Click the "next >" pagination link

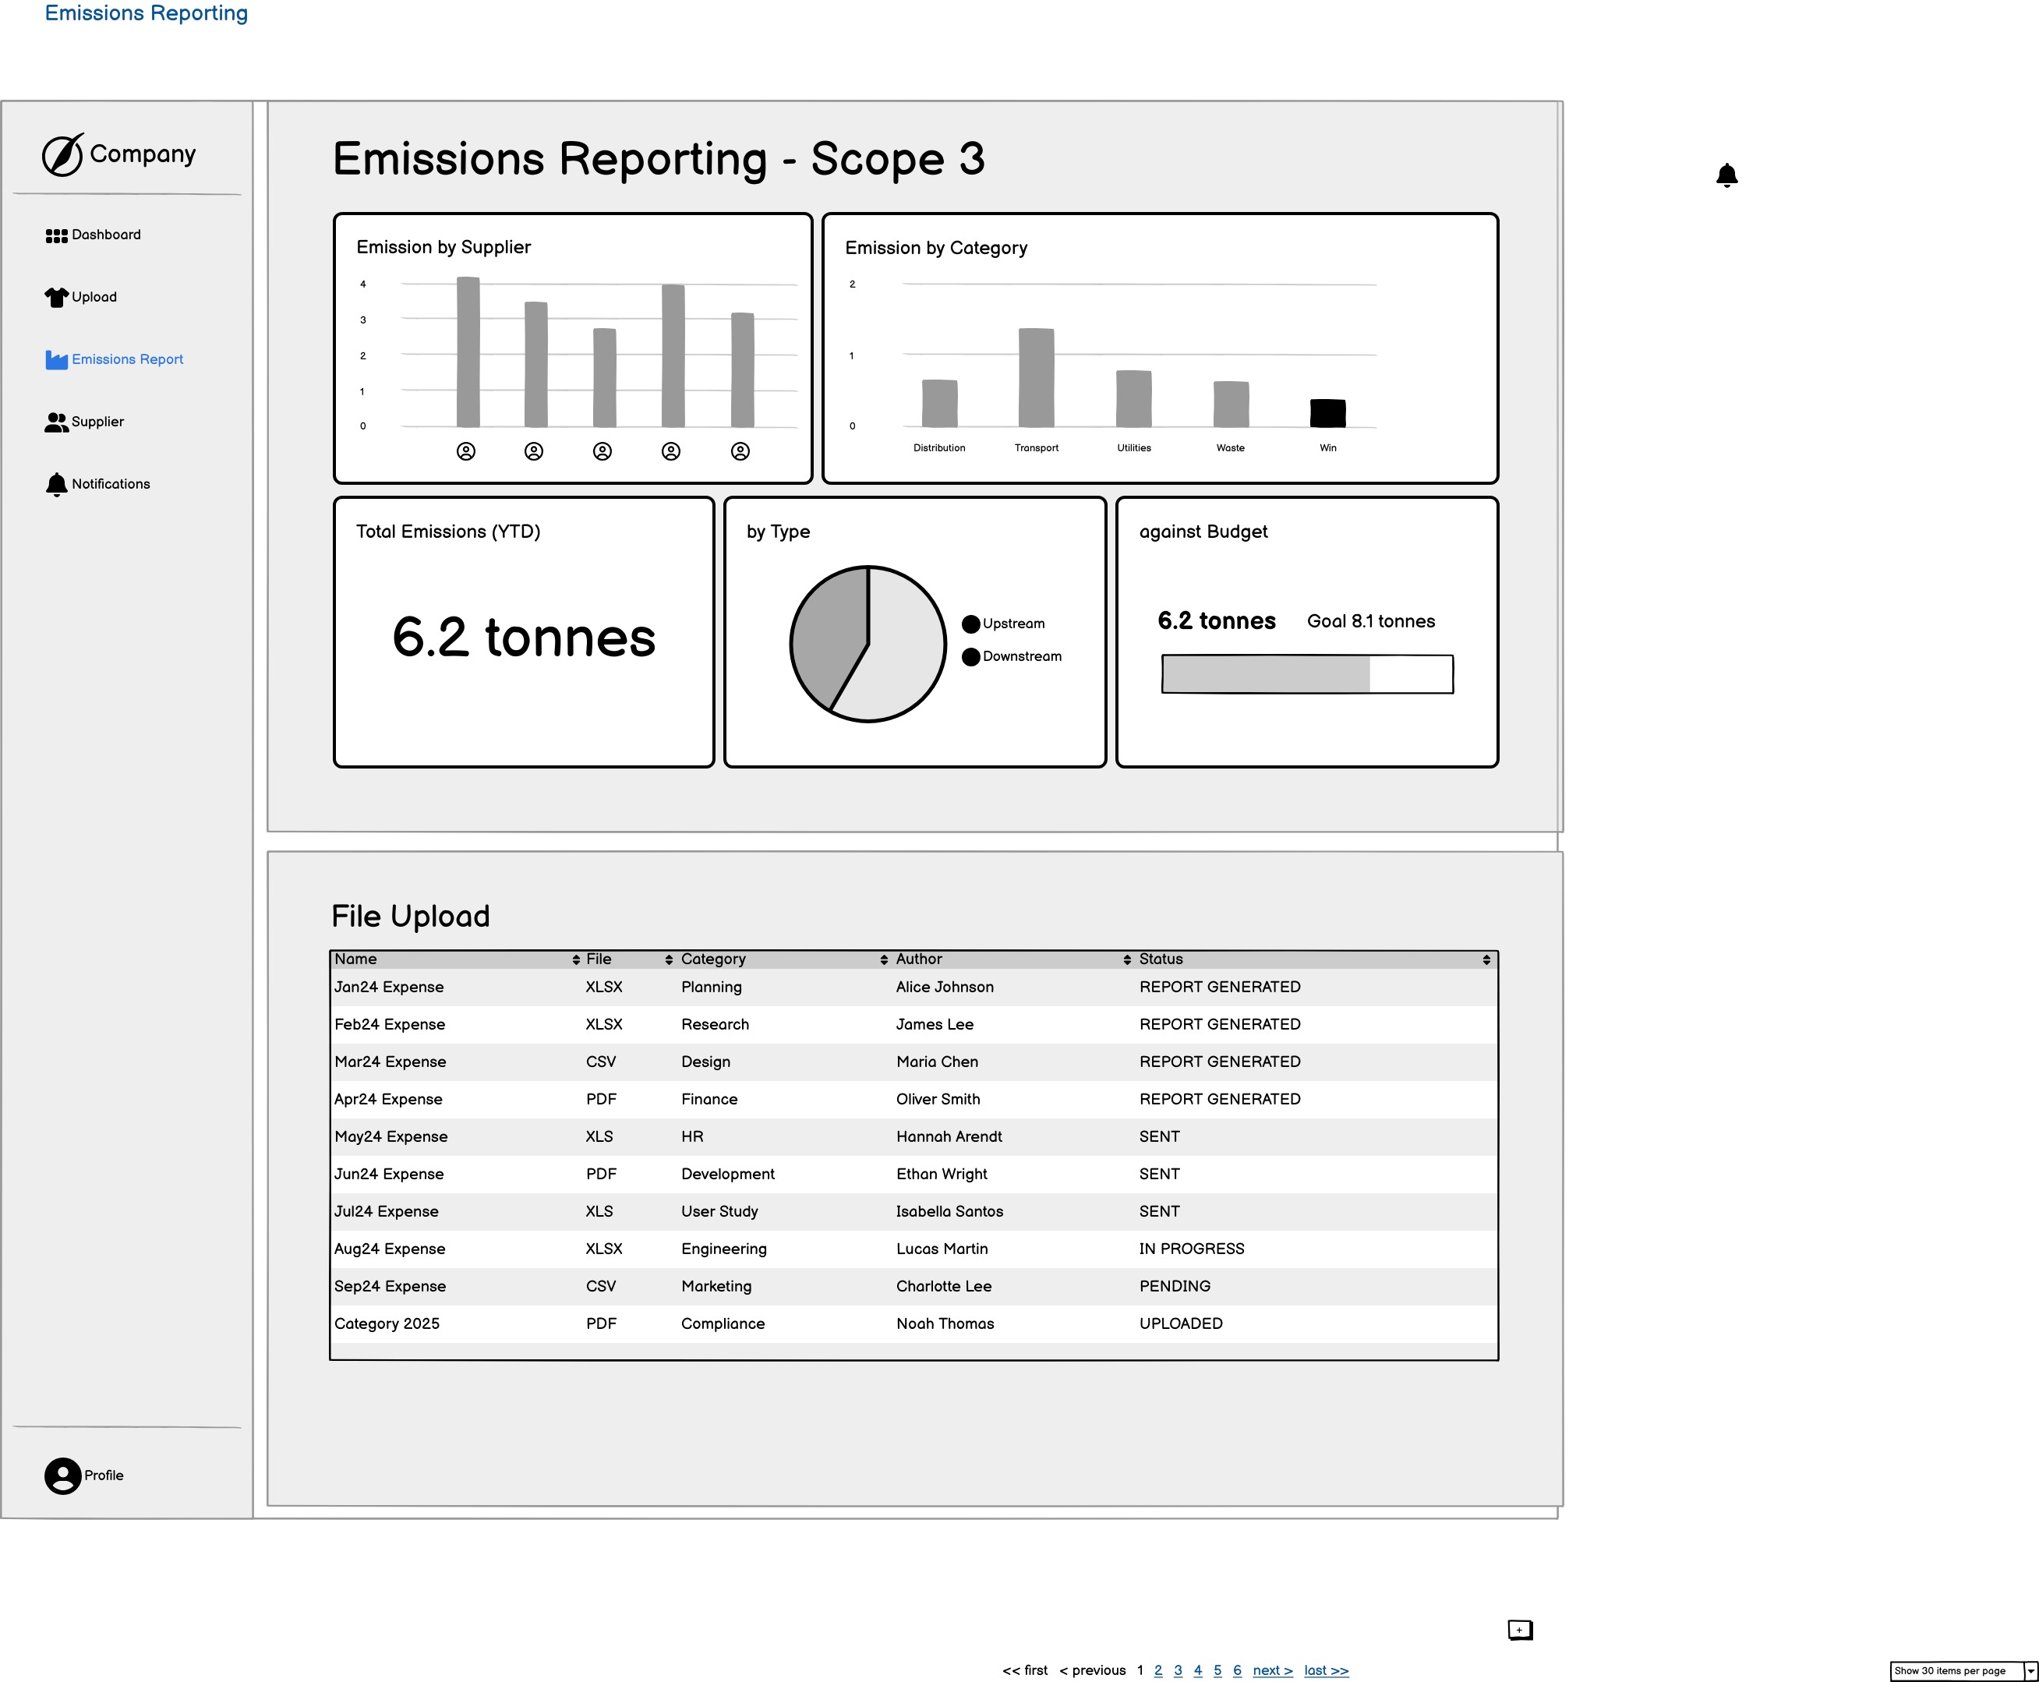(x=1272, y=1670)
